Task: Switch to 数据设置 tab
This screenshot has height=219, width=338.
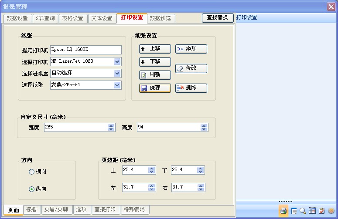Action: [18, 18]
